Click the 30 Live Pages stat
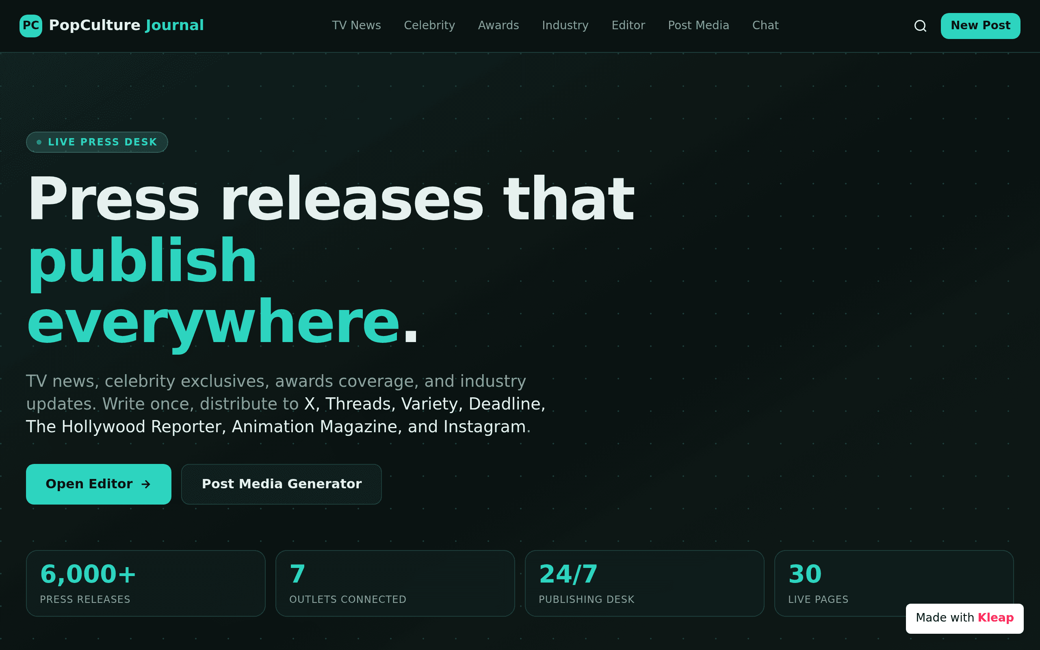 tap(894, 583)
